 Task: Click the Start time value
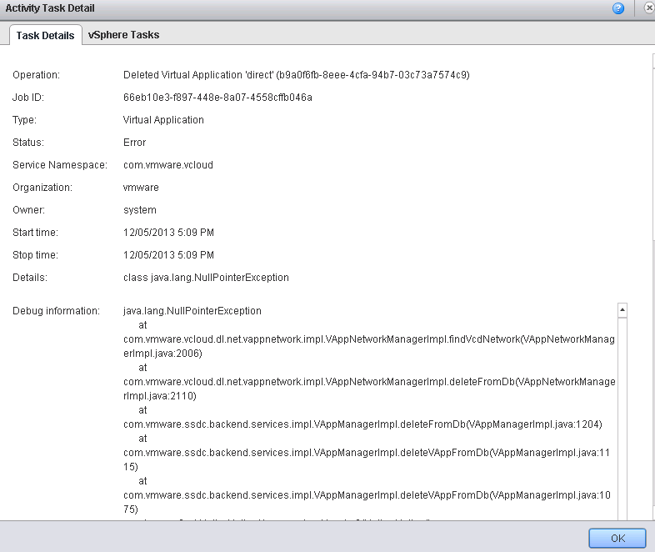168,233
